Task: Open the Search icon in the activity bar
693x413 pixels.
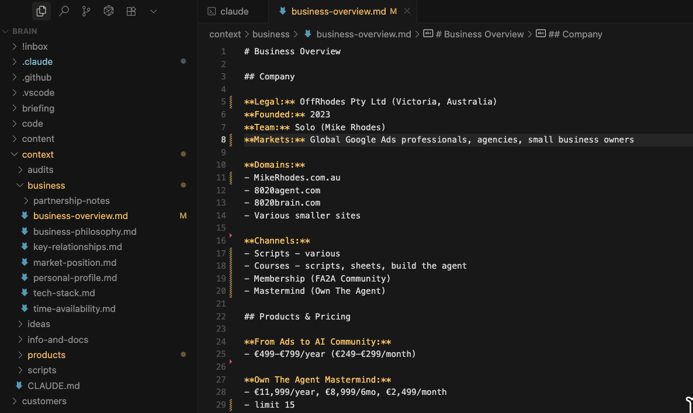Action: (64, 11)
